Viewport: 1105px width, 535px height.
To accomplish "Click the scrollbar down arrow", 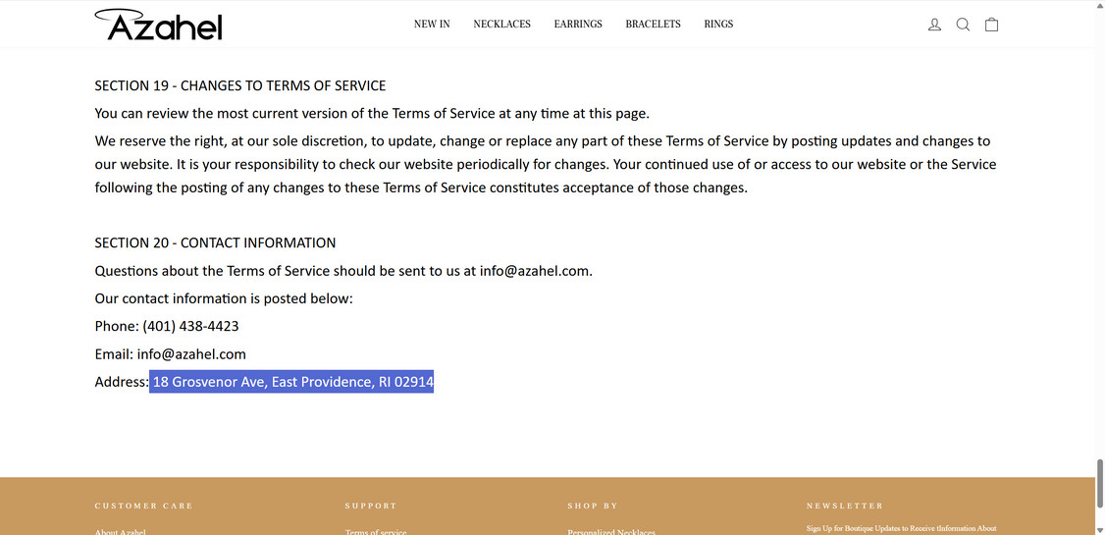I will [1100, 529].
